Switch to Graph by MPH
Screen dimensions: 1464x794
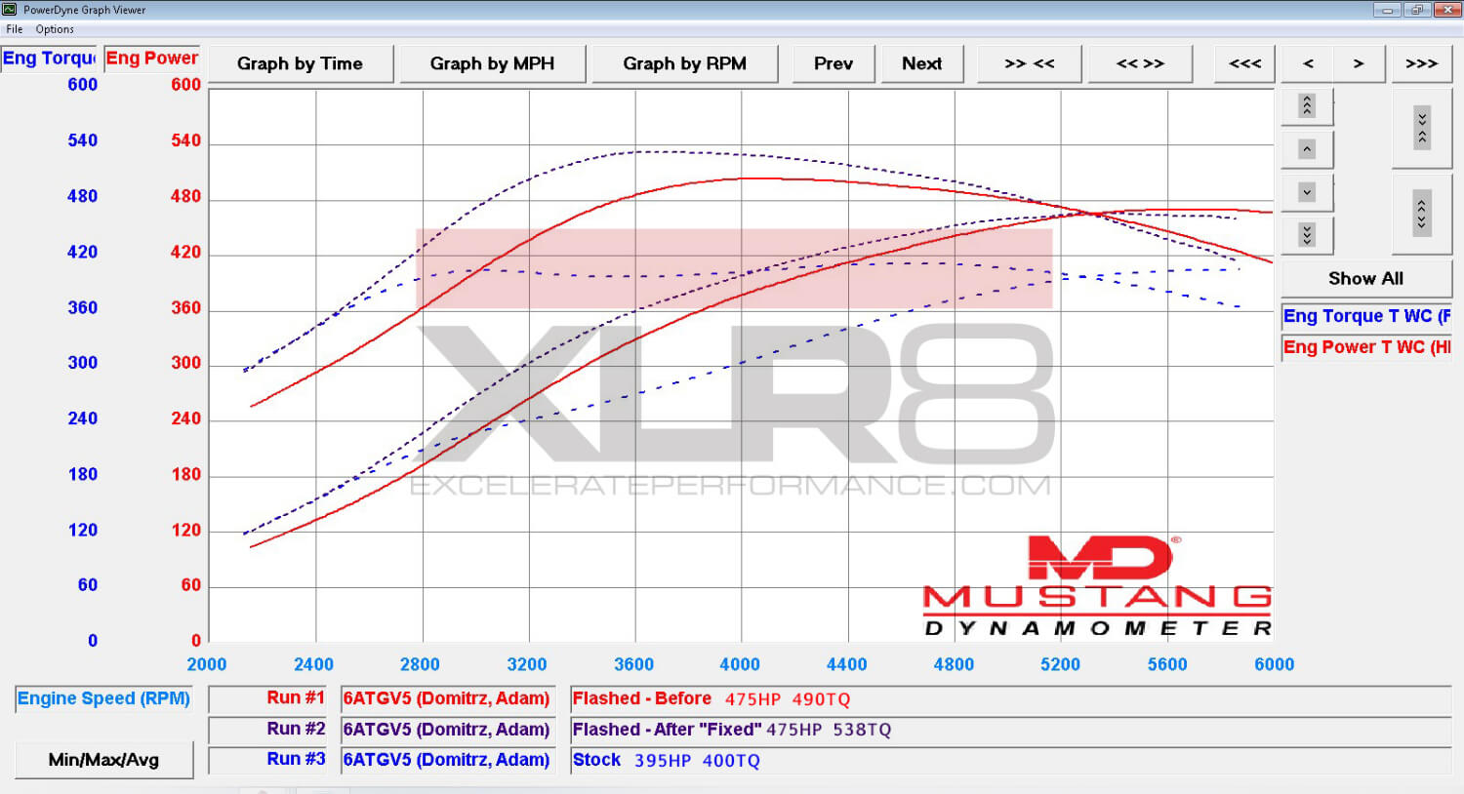coord(492,63)
